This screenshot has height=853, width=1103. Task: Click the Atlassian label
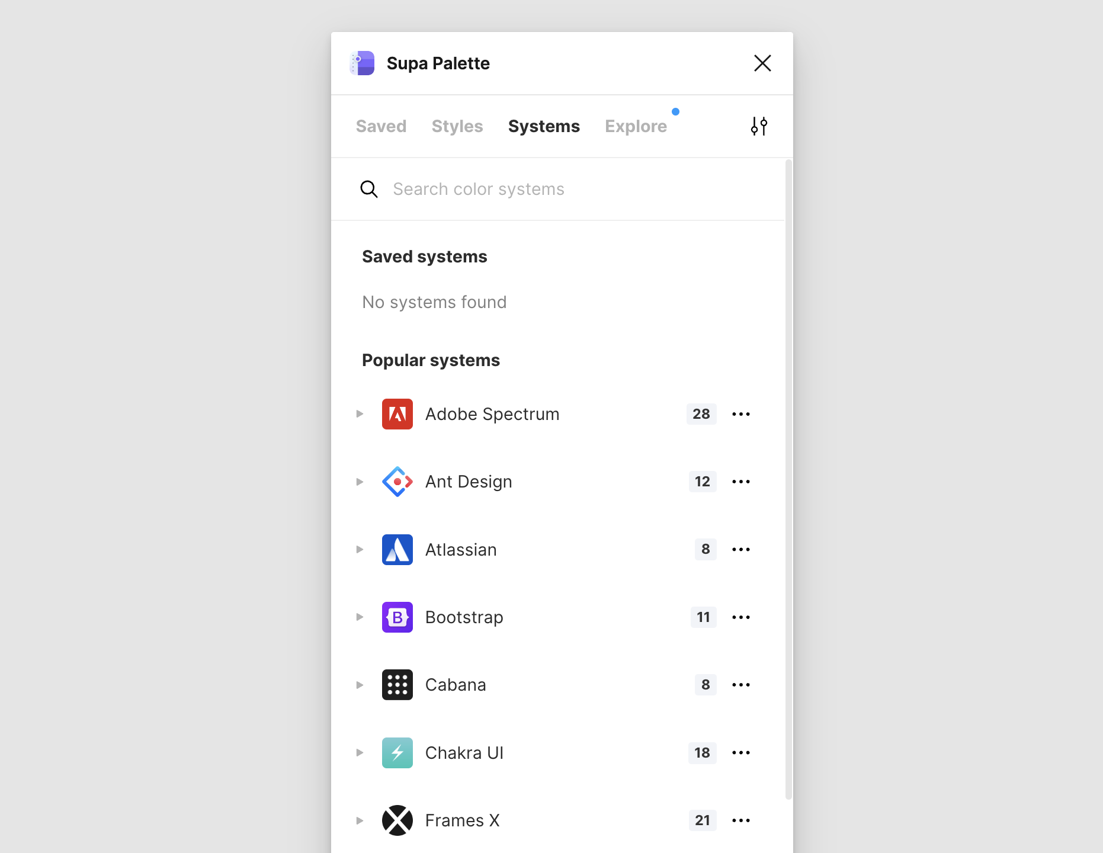coord(461,550)
